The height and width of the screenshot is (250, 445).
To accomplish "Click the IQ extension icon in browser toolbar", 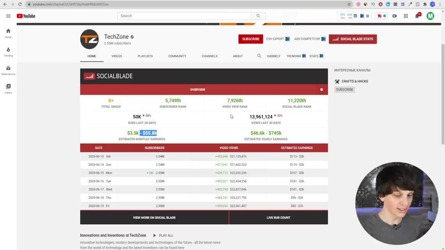I will tap(373, 4).
